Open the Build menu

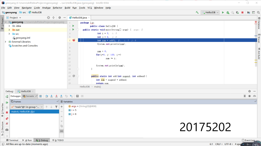(x=67, y=8)
